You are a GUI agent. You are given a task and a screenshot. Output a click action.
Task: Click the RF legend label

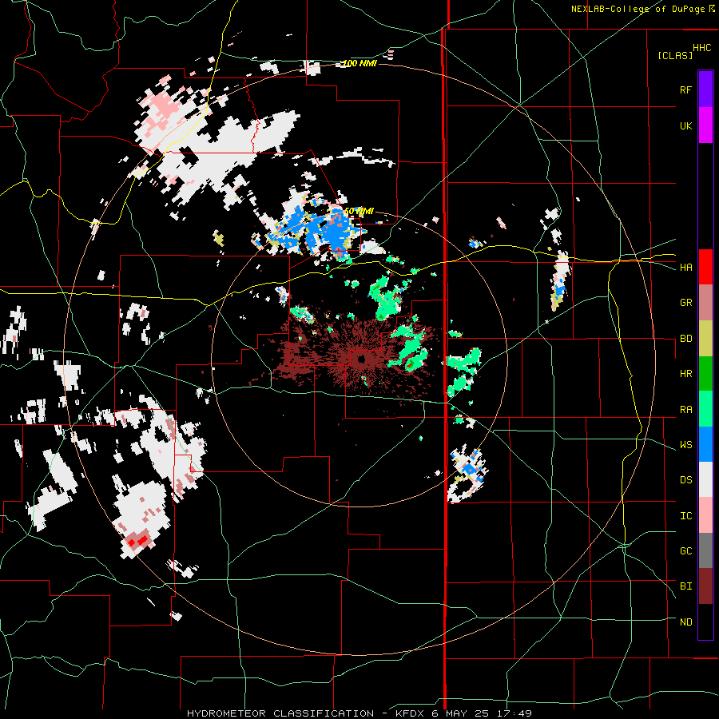tap(685, 89)
